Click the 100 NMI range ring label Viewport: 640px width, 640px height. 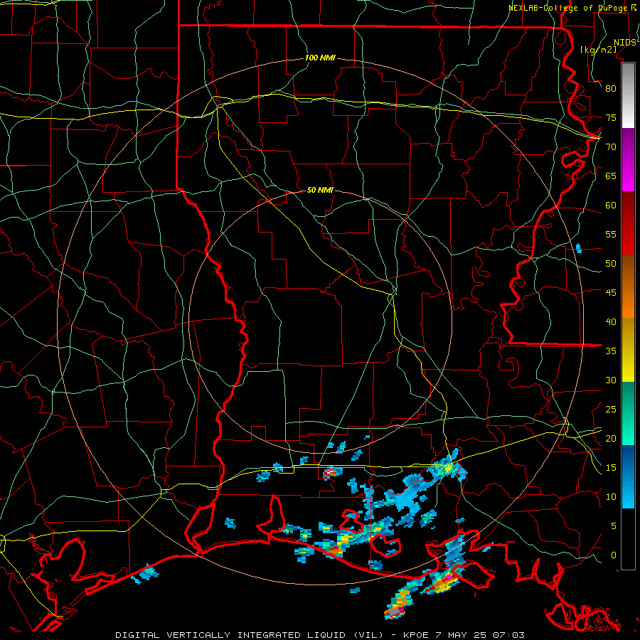click(x=320, y=58)
